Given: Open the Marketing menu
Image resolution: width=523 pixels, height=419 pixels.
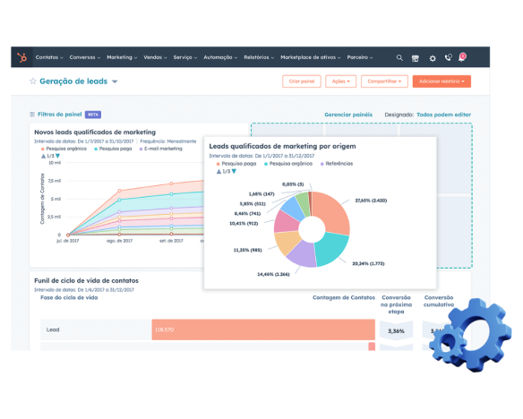Looking at the screenshot, I should coord(122,57).
